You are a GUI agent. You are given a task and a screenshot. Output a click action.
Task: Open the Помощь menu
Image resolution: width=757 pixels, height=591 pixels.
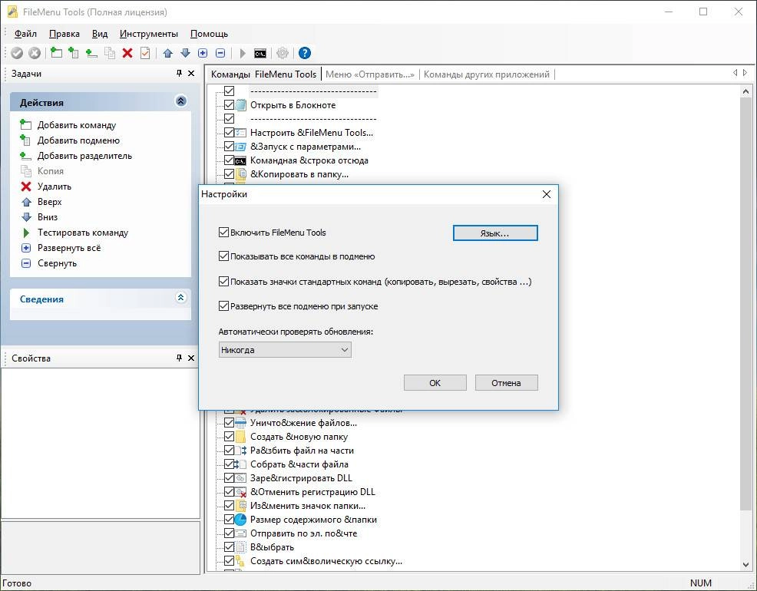tap(209, 34)
